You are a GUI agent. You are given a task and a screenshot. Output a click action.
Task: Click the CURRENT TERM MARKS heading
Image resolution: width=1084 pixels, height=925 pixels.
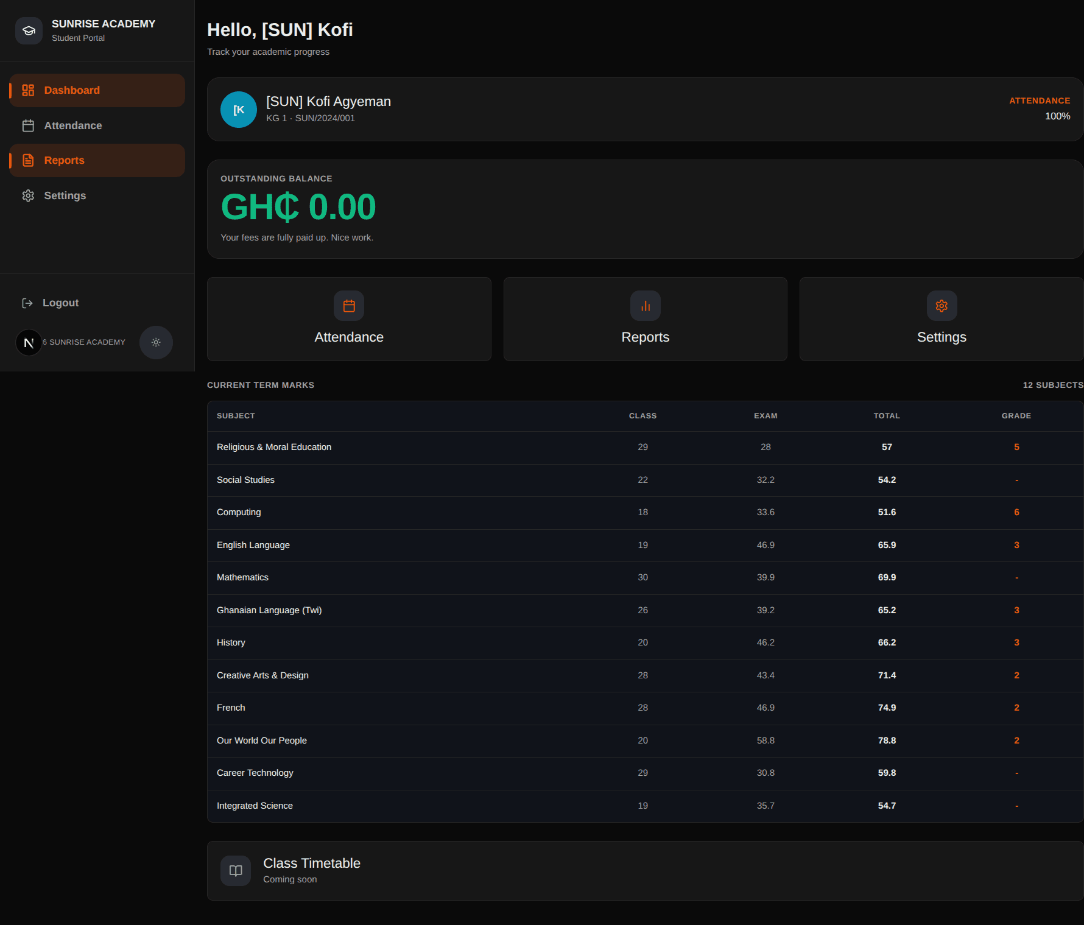[x=261, y=385]
